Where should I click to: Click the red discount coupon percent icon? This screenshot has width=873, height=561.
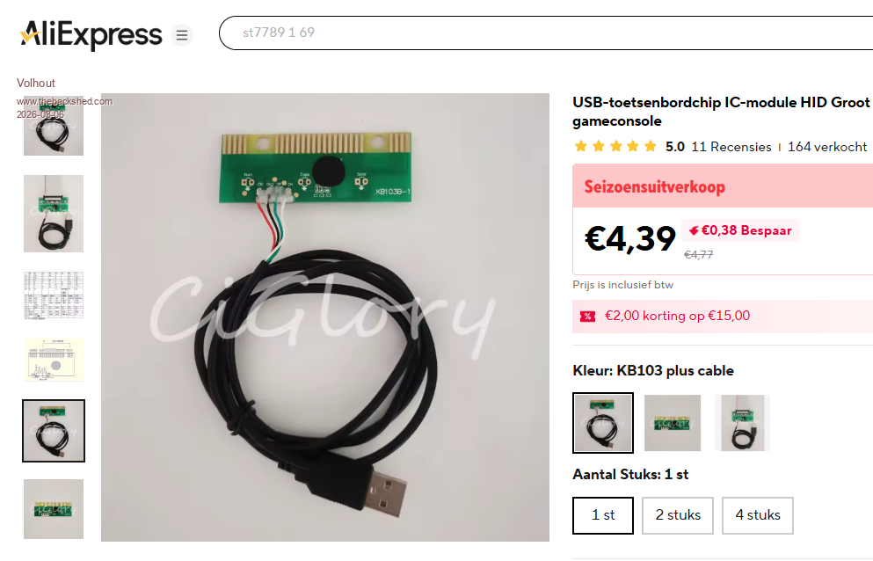[587, 317]
